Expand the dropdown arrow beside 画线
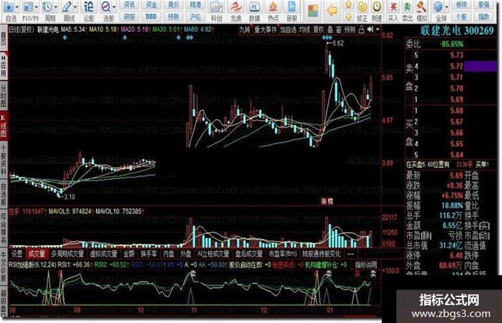 [x=75, y=7]
